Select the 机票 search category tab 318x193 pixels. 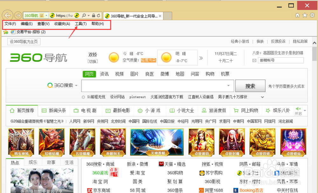[225, 74]
